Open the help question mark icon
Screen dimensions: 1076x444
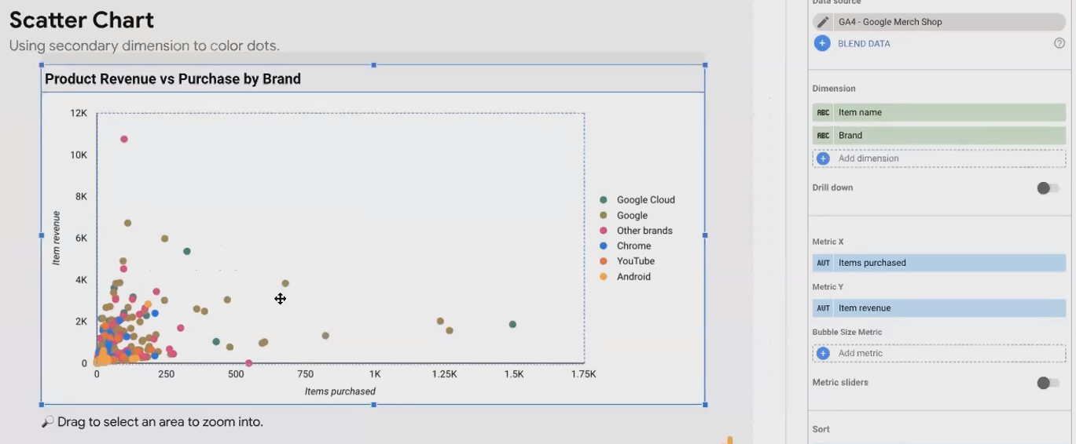1059,43
